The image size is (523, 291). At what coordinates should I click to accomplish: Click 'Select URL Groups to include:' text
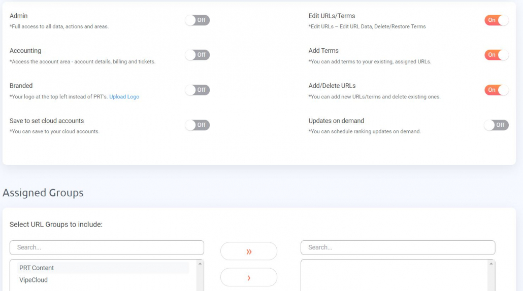[56, 225]
